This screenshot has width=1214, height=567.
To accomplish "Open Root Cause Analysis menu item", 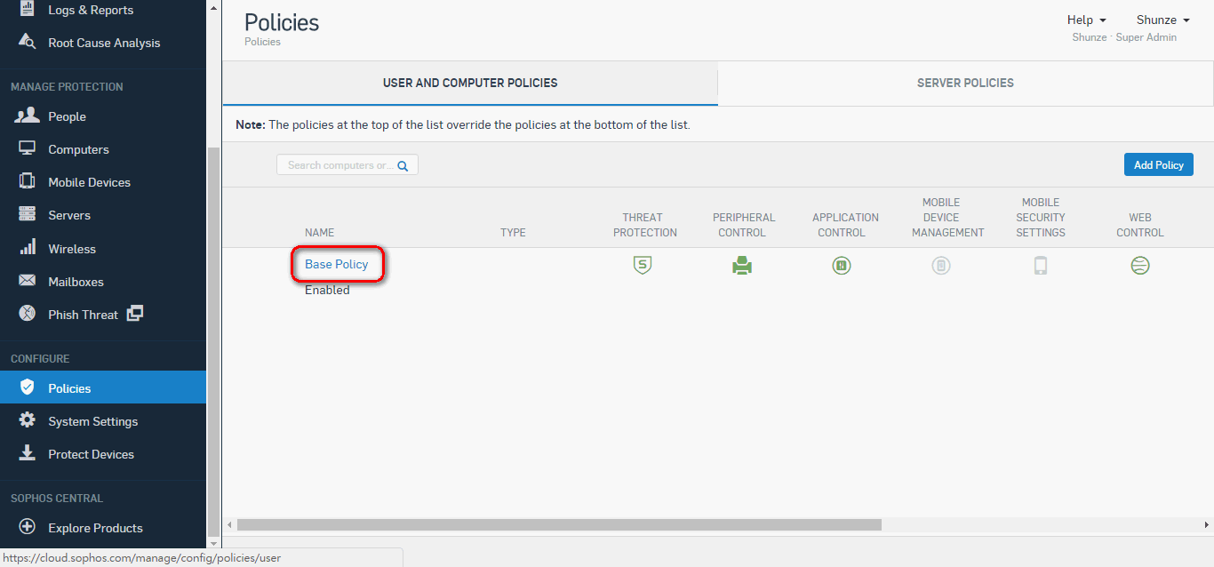I will (x=103, y=43).
